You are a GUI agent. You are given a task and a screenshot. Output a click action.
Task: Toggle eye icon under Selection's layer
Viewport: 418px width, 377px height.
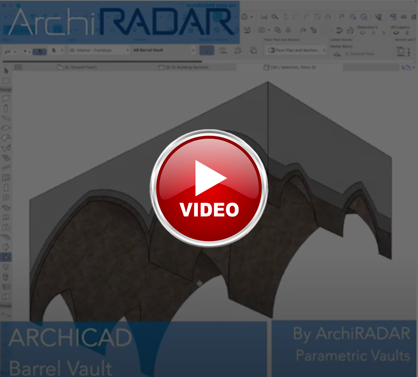pyautogui.click(x=362, y=33)
